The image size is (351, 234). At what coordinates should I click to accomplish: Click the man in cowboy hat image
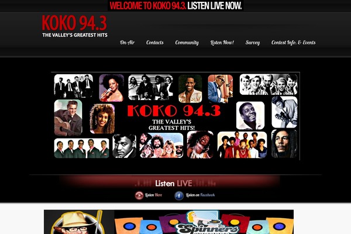click(79, 222)
